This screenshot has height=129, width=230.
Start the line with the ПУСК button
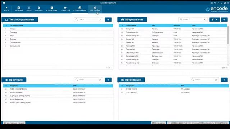point(6,9)
